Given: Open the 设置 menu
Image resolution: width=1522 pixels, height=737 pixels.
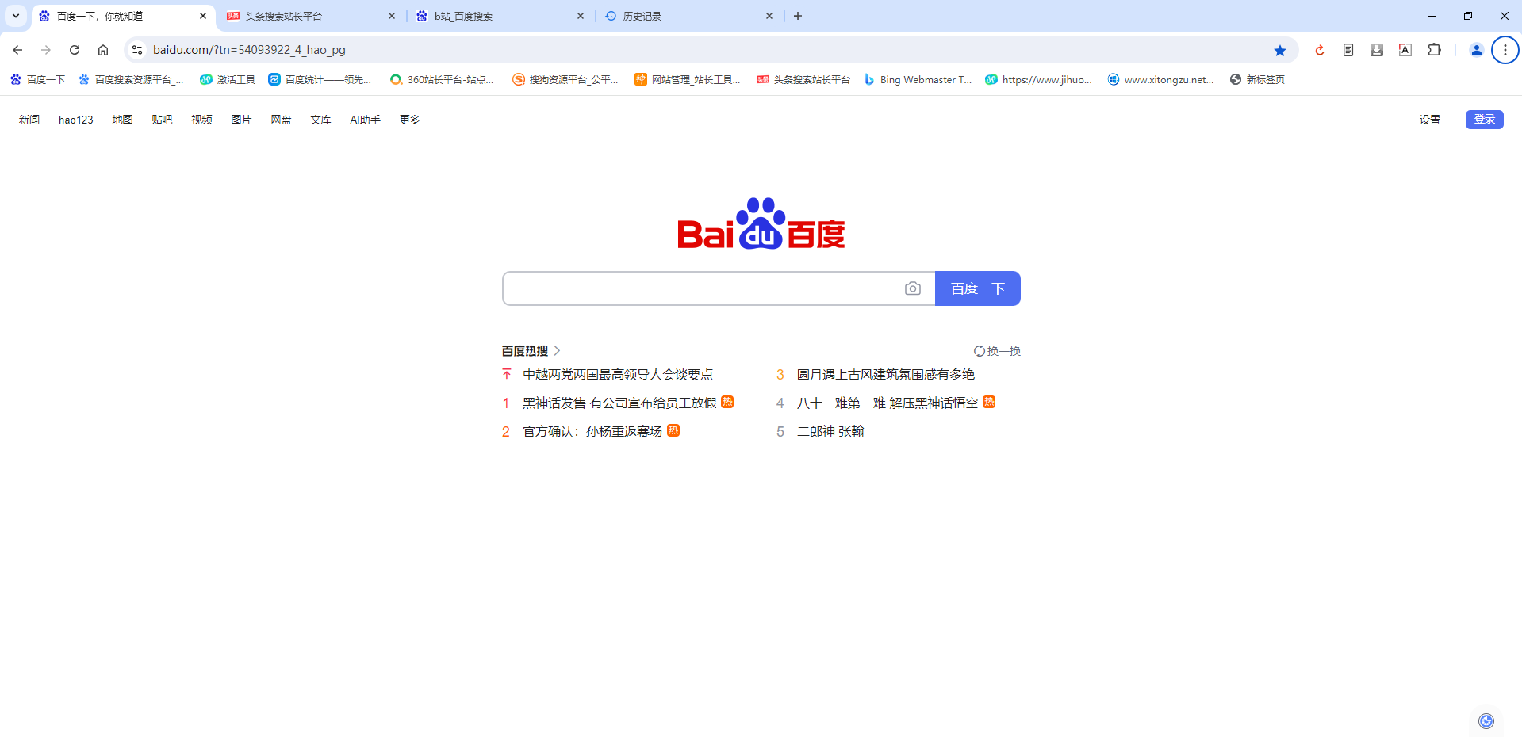Looking at the screenshot, I should click(x=1430, y=120).
